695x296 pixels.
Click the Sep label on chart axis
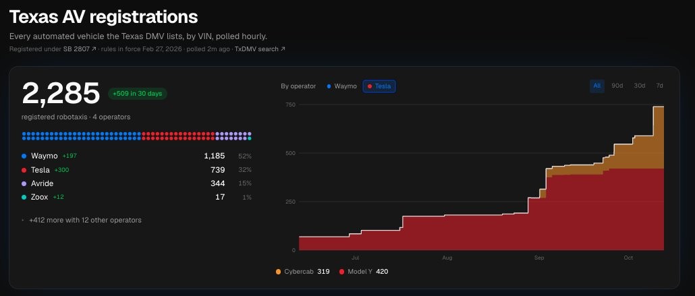539,258
